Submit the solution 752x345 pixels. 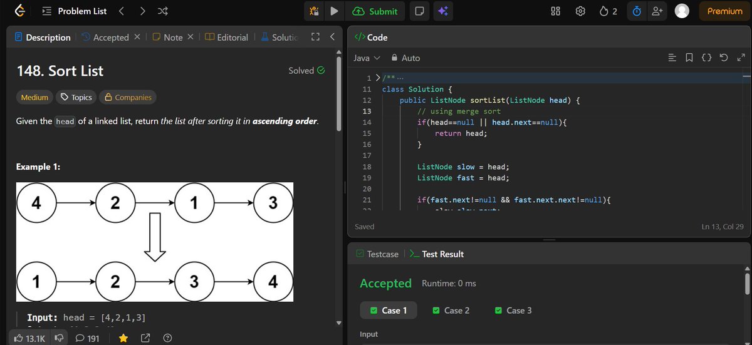tap(375, 11)
